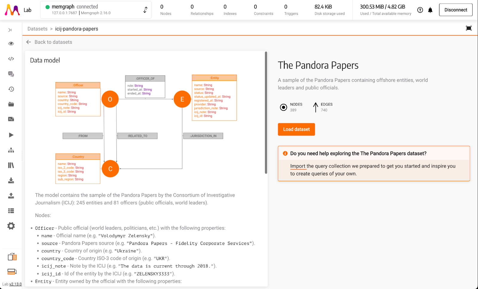This screenshot has width=478, height=289.
Task: Open the hierarchy schema sidebar icon
Action: tap(11, 150)
